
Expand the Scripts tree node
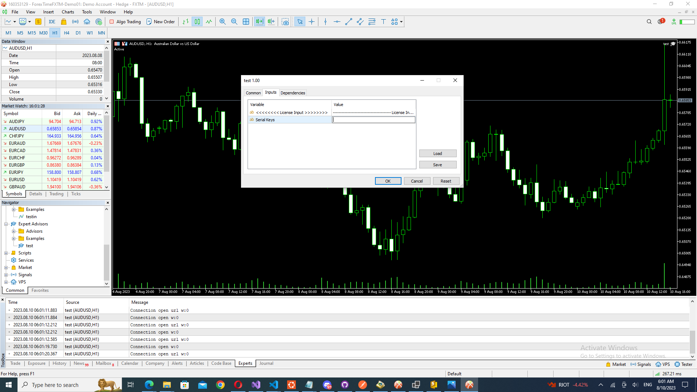point(6,253)
